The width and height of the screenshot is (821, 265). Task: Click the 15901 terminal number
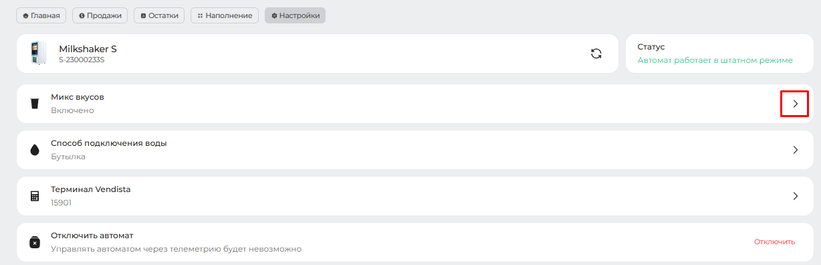(62, 203)
